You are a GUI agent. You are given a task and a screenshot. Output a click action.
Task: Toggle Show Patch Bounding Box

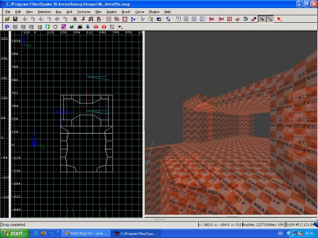[x=229, y=19]
